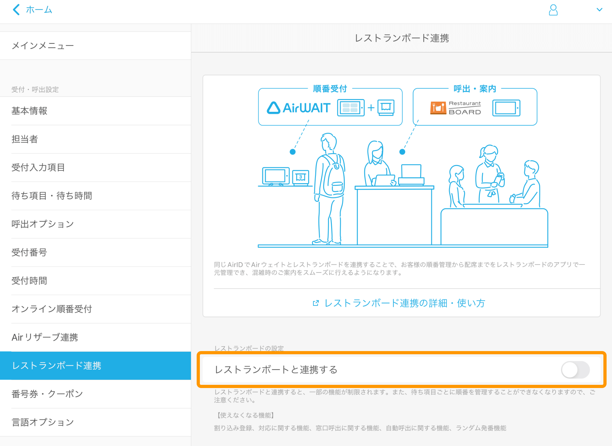The width and height of the screenshot is (612, 446).
Task: Select 待ち項目・待ち時間 menu item
Action: coord(52,196)
